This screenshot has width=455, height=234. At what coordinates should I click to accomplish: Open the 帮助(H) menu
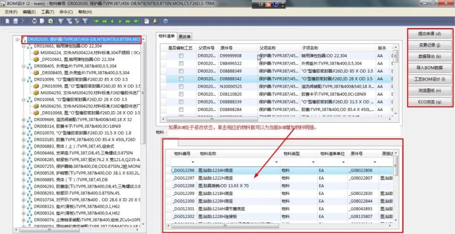(x=85, y=12)
